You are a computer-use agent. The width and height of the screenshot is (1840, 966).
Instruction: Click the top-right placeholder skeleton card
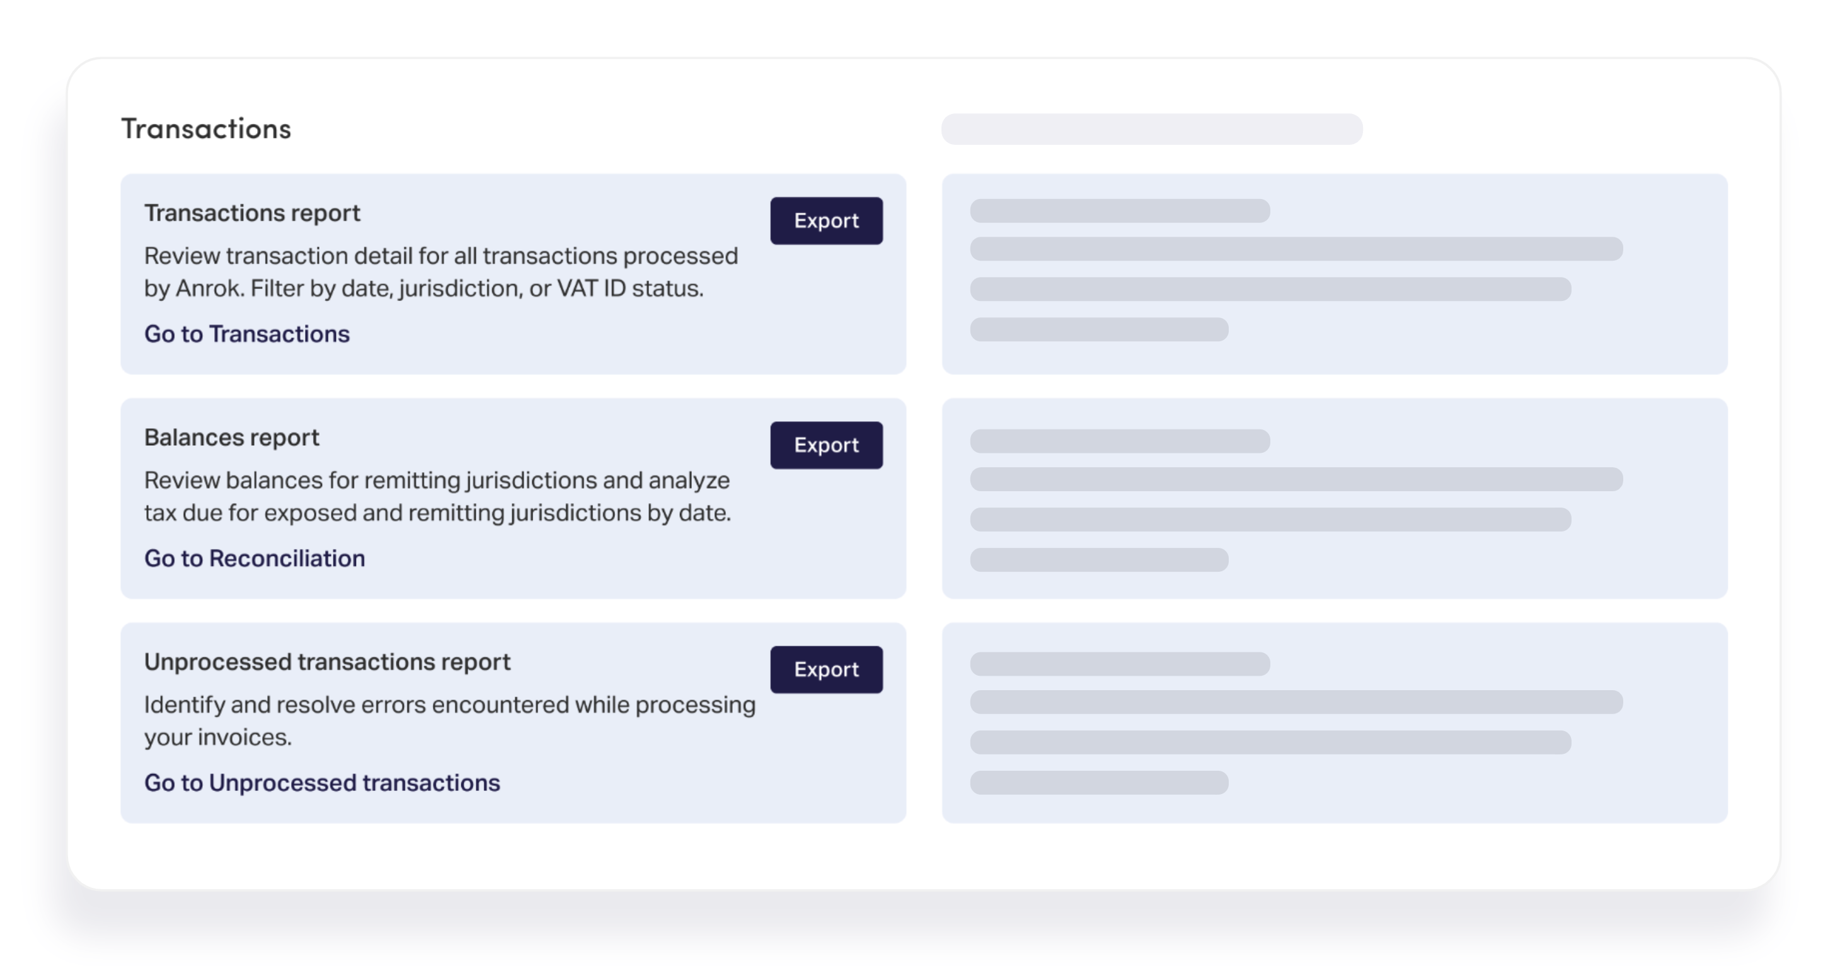point(1334,273)
